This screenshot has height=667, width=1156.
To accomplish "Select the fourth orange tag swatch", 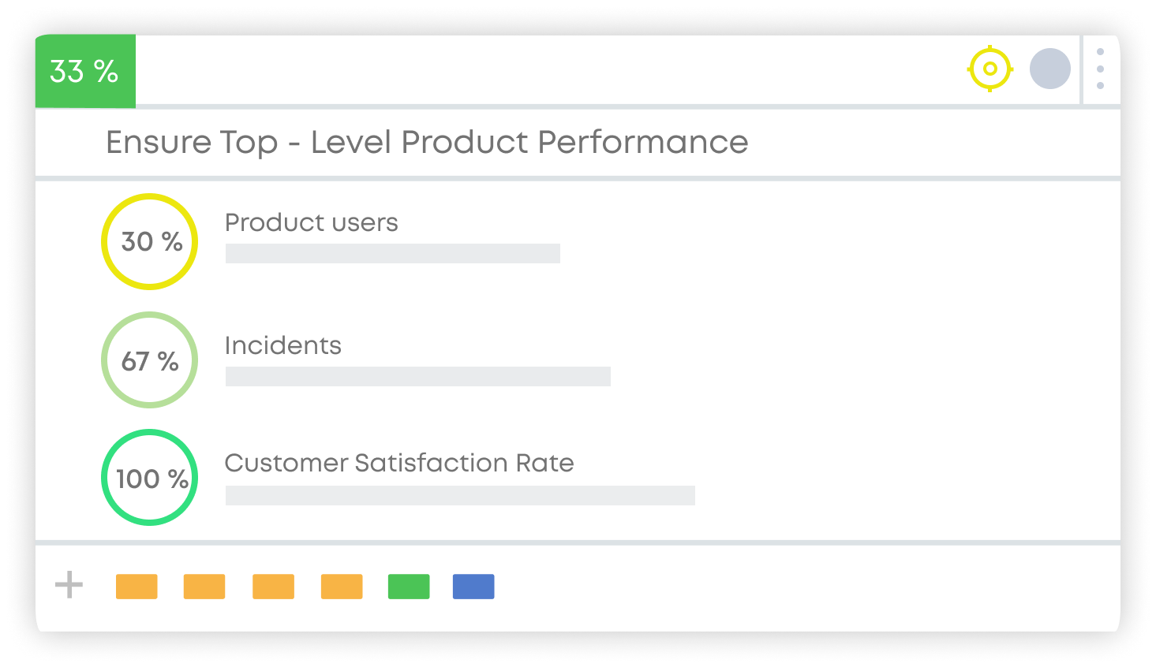I will click(342, 587).
